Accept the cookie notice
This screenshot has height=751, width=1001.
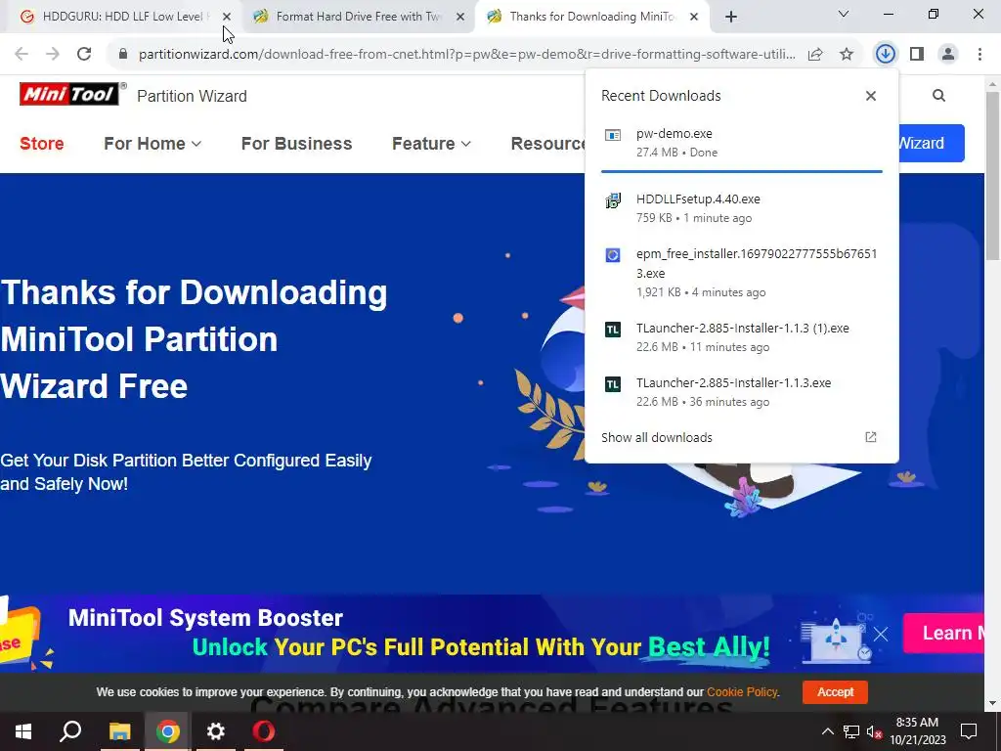coord(835,692)
